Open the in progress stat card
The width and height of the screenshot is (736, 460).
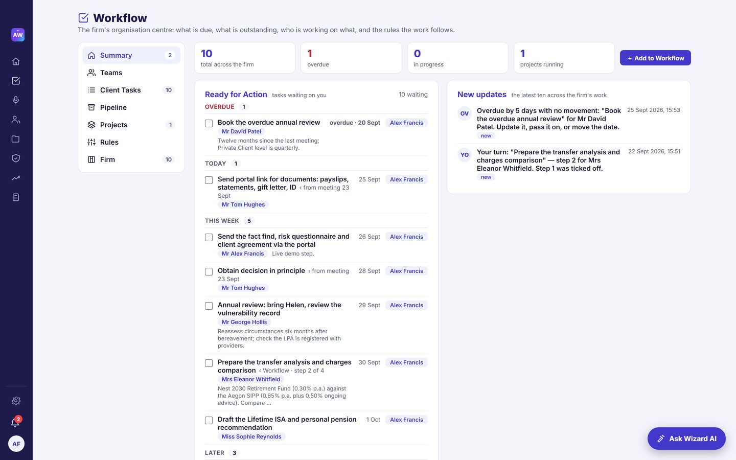coord(458,58)
